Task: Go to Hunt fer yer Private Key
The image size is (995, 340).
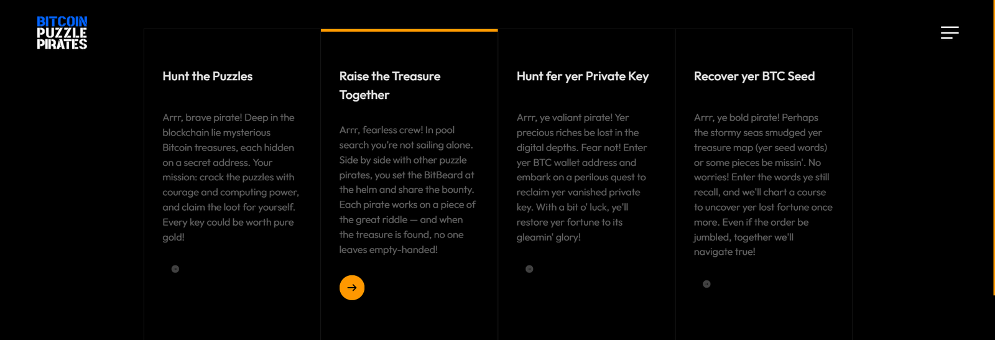Action: [582, 76]
